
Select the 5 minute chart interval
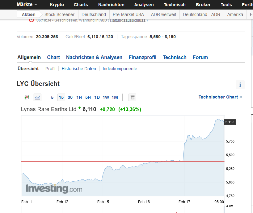[52, 98]
